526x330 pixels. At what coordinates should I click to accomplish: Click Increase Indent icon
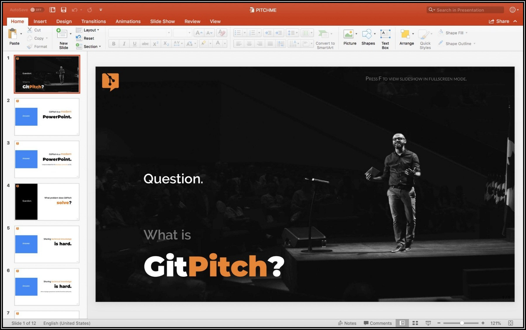[x=279, y=33]
